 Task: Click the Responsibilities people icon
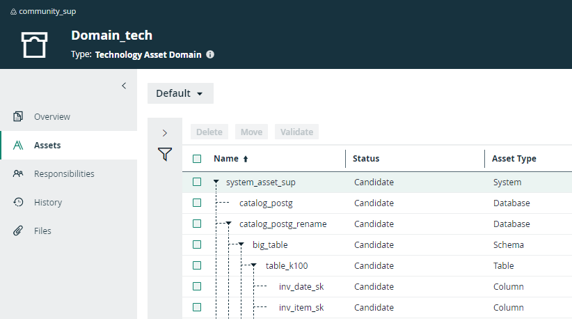coord(19,173)
